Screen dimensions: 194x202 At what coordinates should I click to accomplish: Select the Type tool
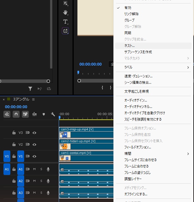65,22
